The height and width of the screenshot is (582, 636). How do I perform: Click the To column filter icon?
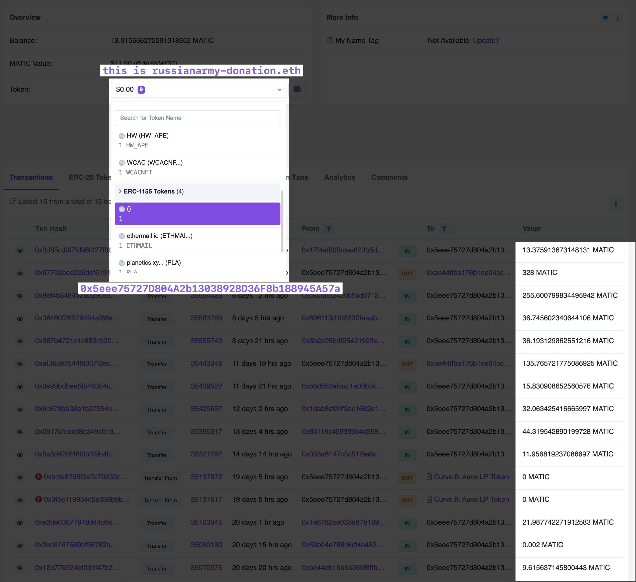pyautogui.click(x=444, y=229)
